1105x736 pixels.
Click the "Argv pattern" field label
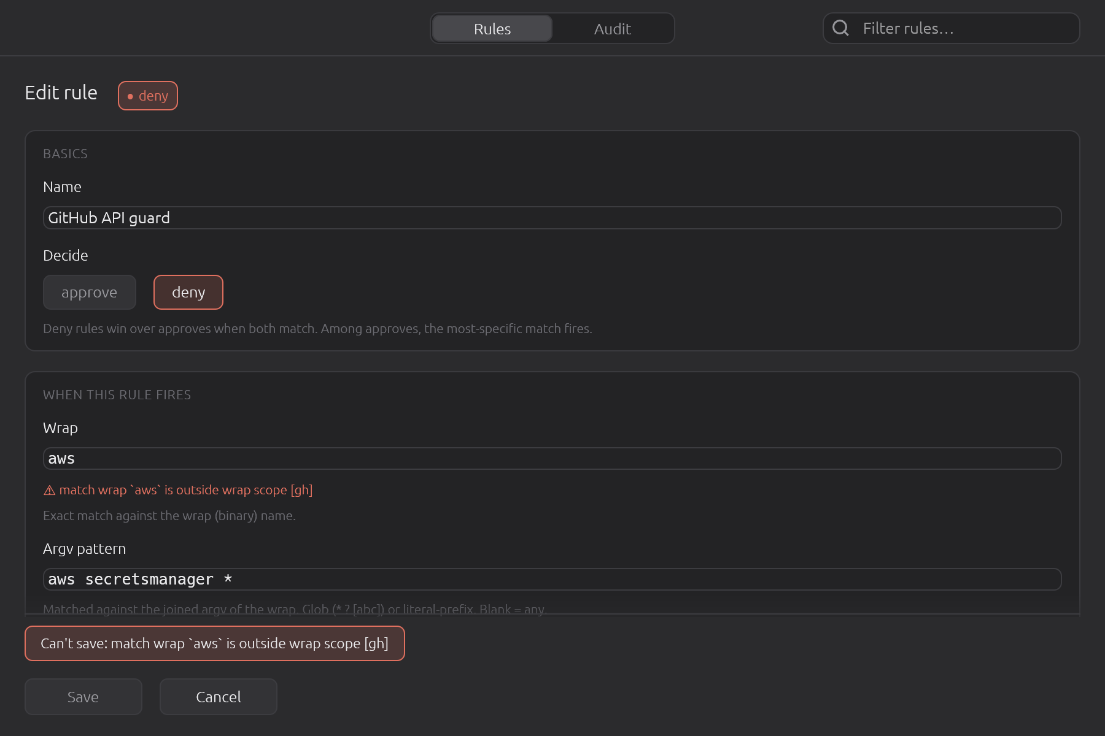[x=85, y=549]
